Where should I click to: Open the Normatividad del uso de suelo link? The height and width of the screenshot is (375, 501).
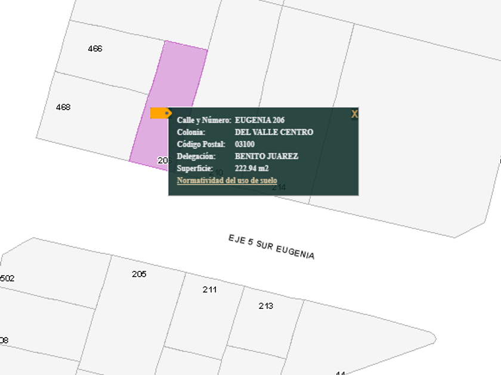pos(227,180)
